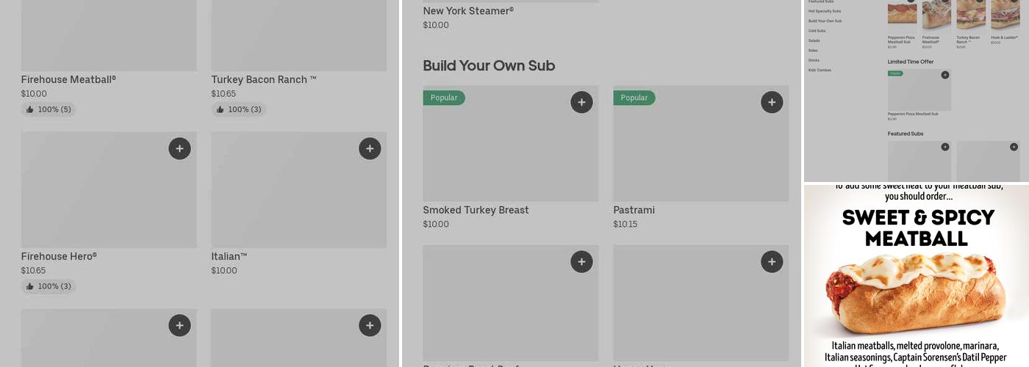Add the Limited Time Offer Pepperoni Pizza Meatball Sub
Screen dimensions: 1029x367
pyautogui.click(x=945, y=75)
